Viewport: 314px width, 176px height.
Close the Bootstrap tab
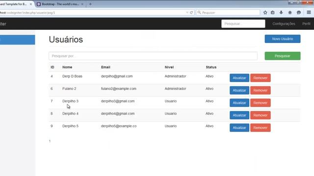click(x=82, y=4)
